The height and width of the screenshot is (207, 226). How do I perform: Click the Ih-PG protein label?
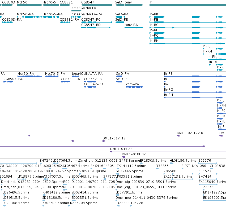coord(168,90)
